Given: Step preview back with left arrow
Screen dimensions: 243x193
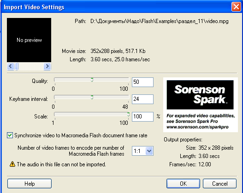Looking at the screenshot, I should pyautogui.click(x=11, y=66).
